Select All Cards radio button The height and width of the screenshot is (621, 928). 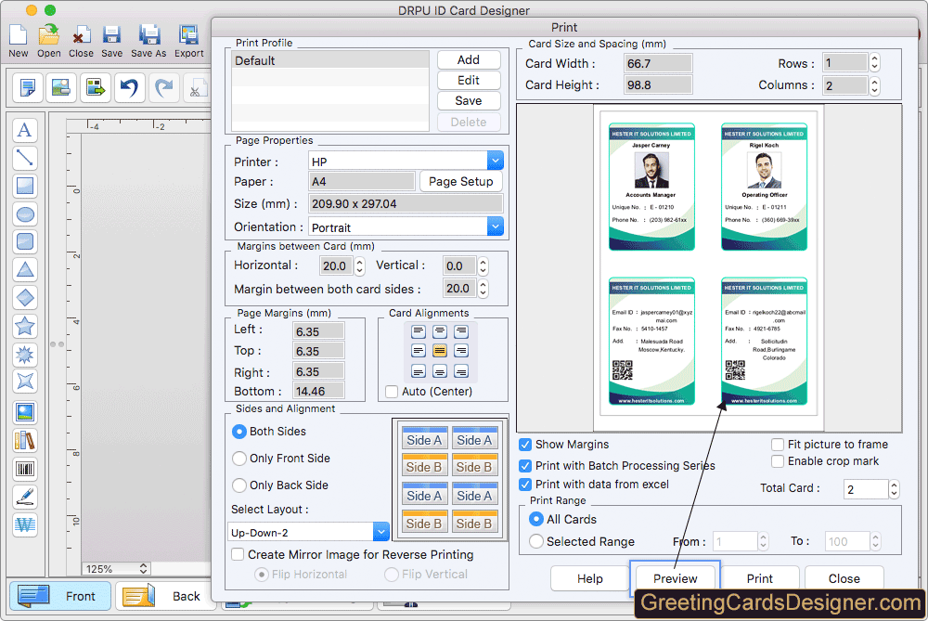pos(536,519)
